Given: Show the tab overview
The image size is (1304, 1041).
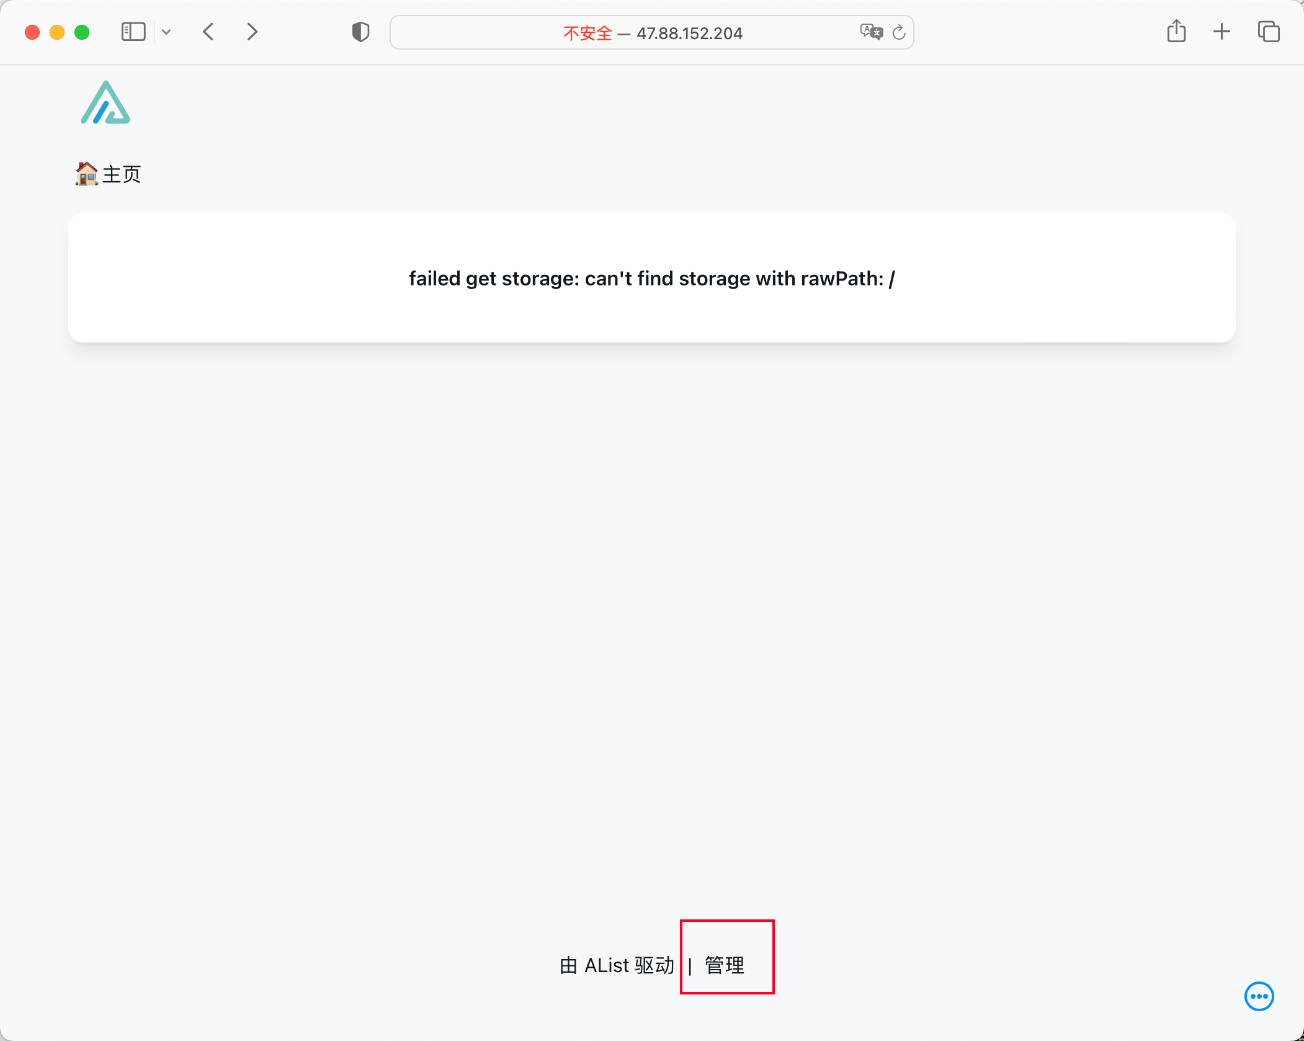Looking at the screenshot, I should 1268,32.
